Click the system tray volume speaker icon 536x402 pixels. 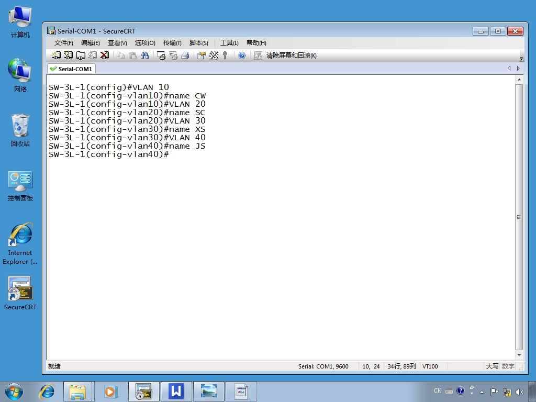(x=520, y=392)
